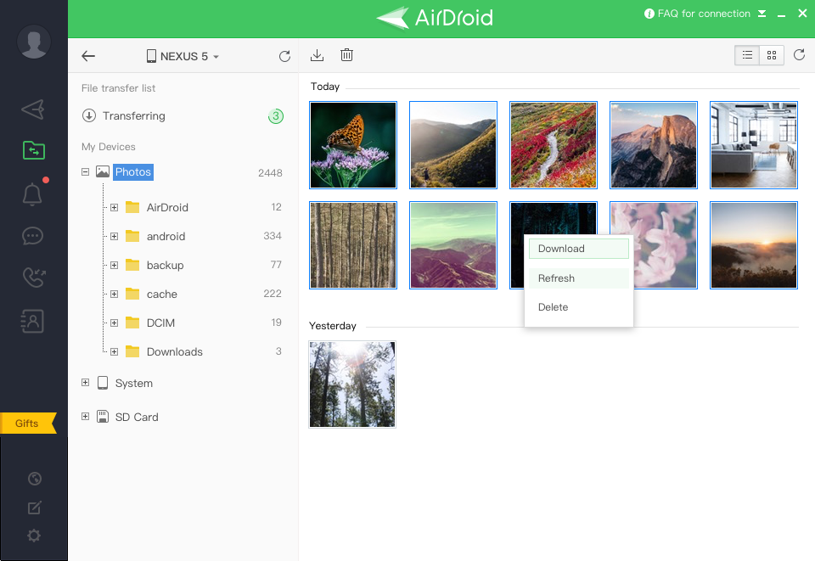Expand the SD Card node
This screenshot has height=561, width=815.
click(x=85, y=417)
